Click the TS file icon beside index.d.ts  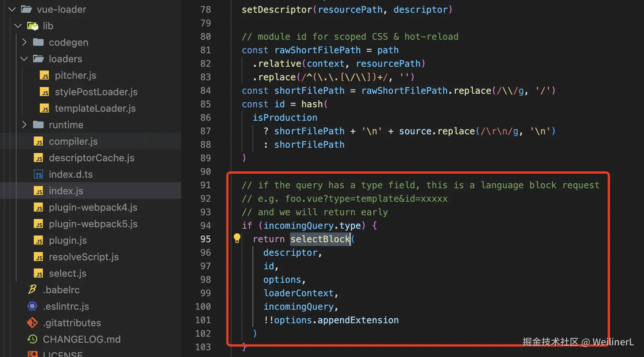click(38, 174)
